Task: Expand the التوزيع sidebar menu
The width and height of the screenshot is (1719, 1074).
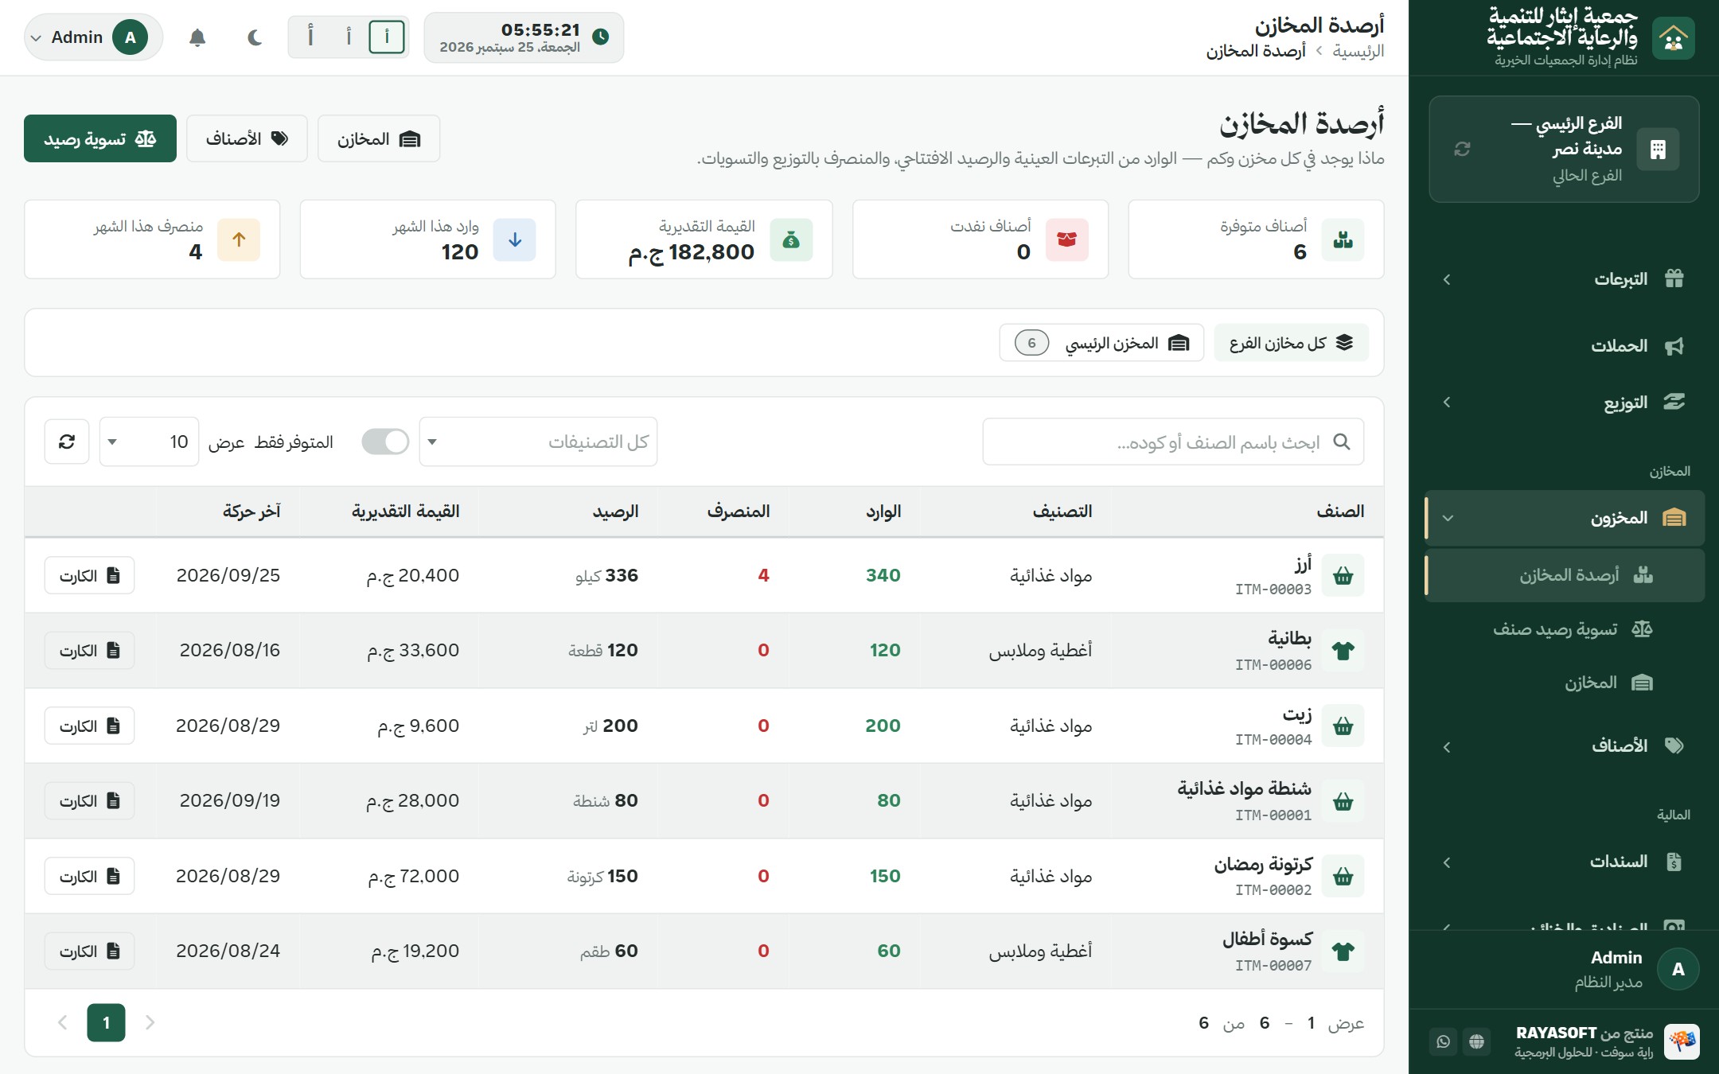Action: click(1564, 403)
